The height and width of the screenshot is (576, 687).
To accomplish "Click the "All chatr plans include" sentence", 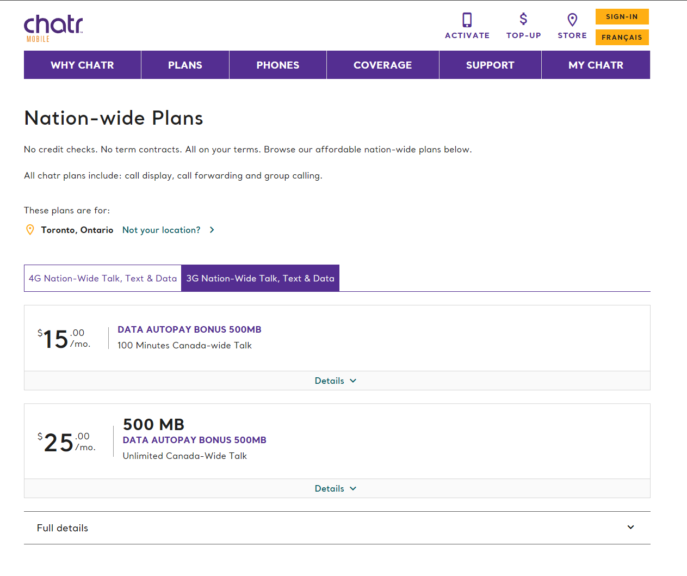I will tap(173, 175).
